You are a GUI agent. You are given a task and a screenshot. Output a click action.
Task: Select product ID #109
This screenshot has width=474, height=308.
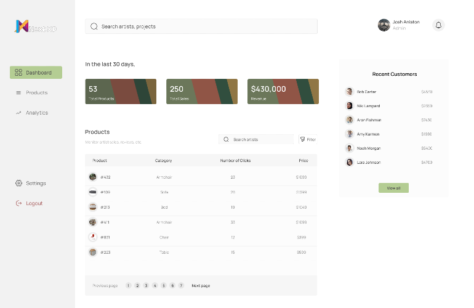(105, 192)
